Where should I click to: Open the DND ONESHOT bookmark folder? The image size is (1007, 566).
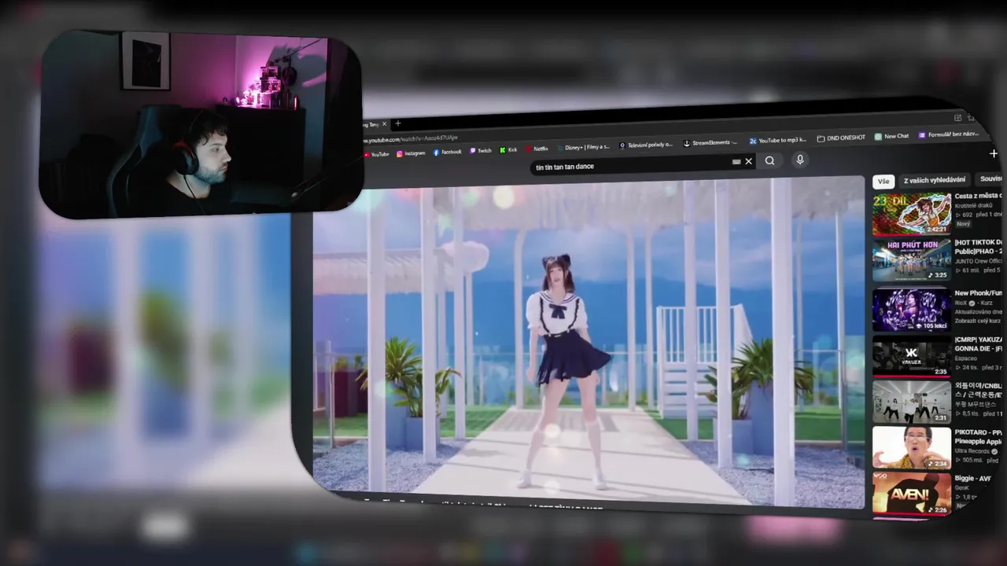click(x=841, y=138)
